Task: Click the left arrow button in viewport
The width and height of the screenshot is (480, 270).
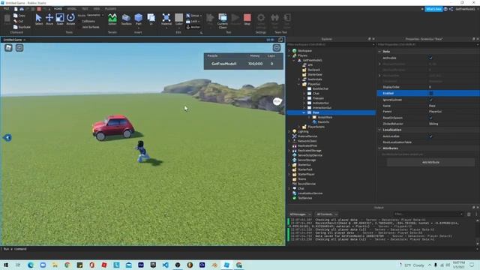Action: click(7, 137)
